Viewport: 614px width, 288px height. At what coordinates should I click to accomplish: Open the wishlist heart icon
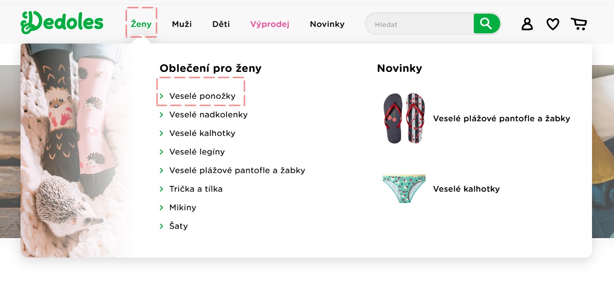pyautogui.click(x=552, y=24)
